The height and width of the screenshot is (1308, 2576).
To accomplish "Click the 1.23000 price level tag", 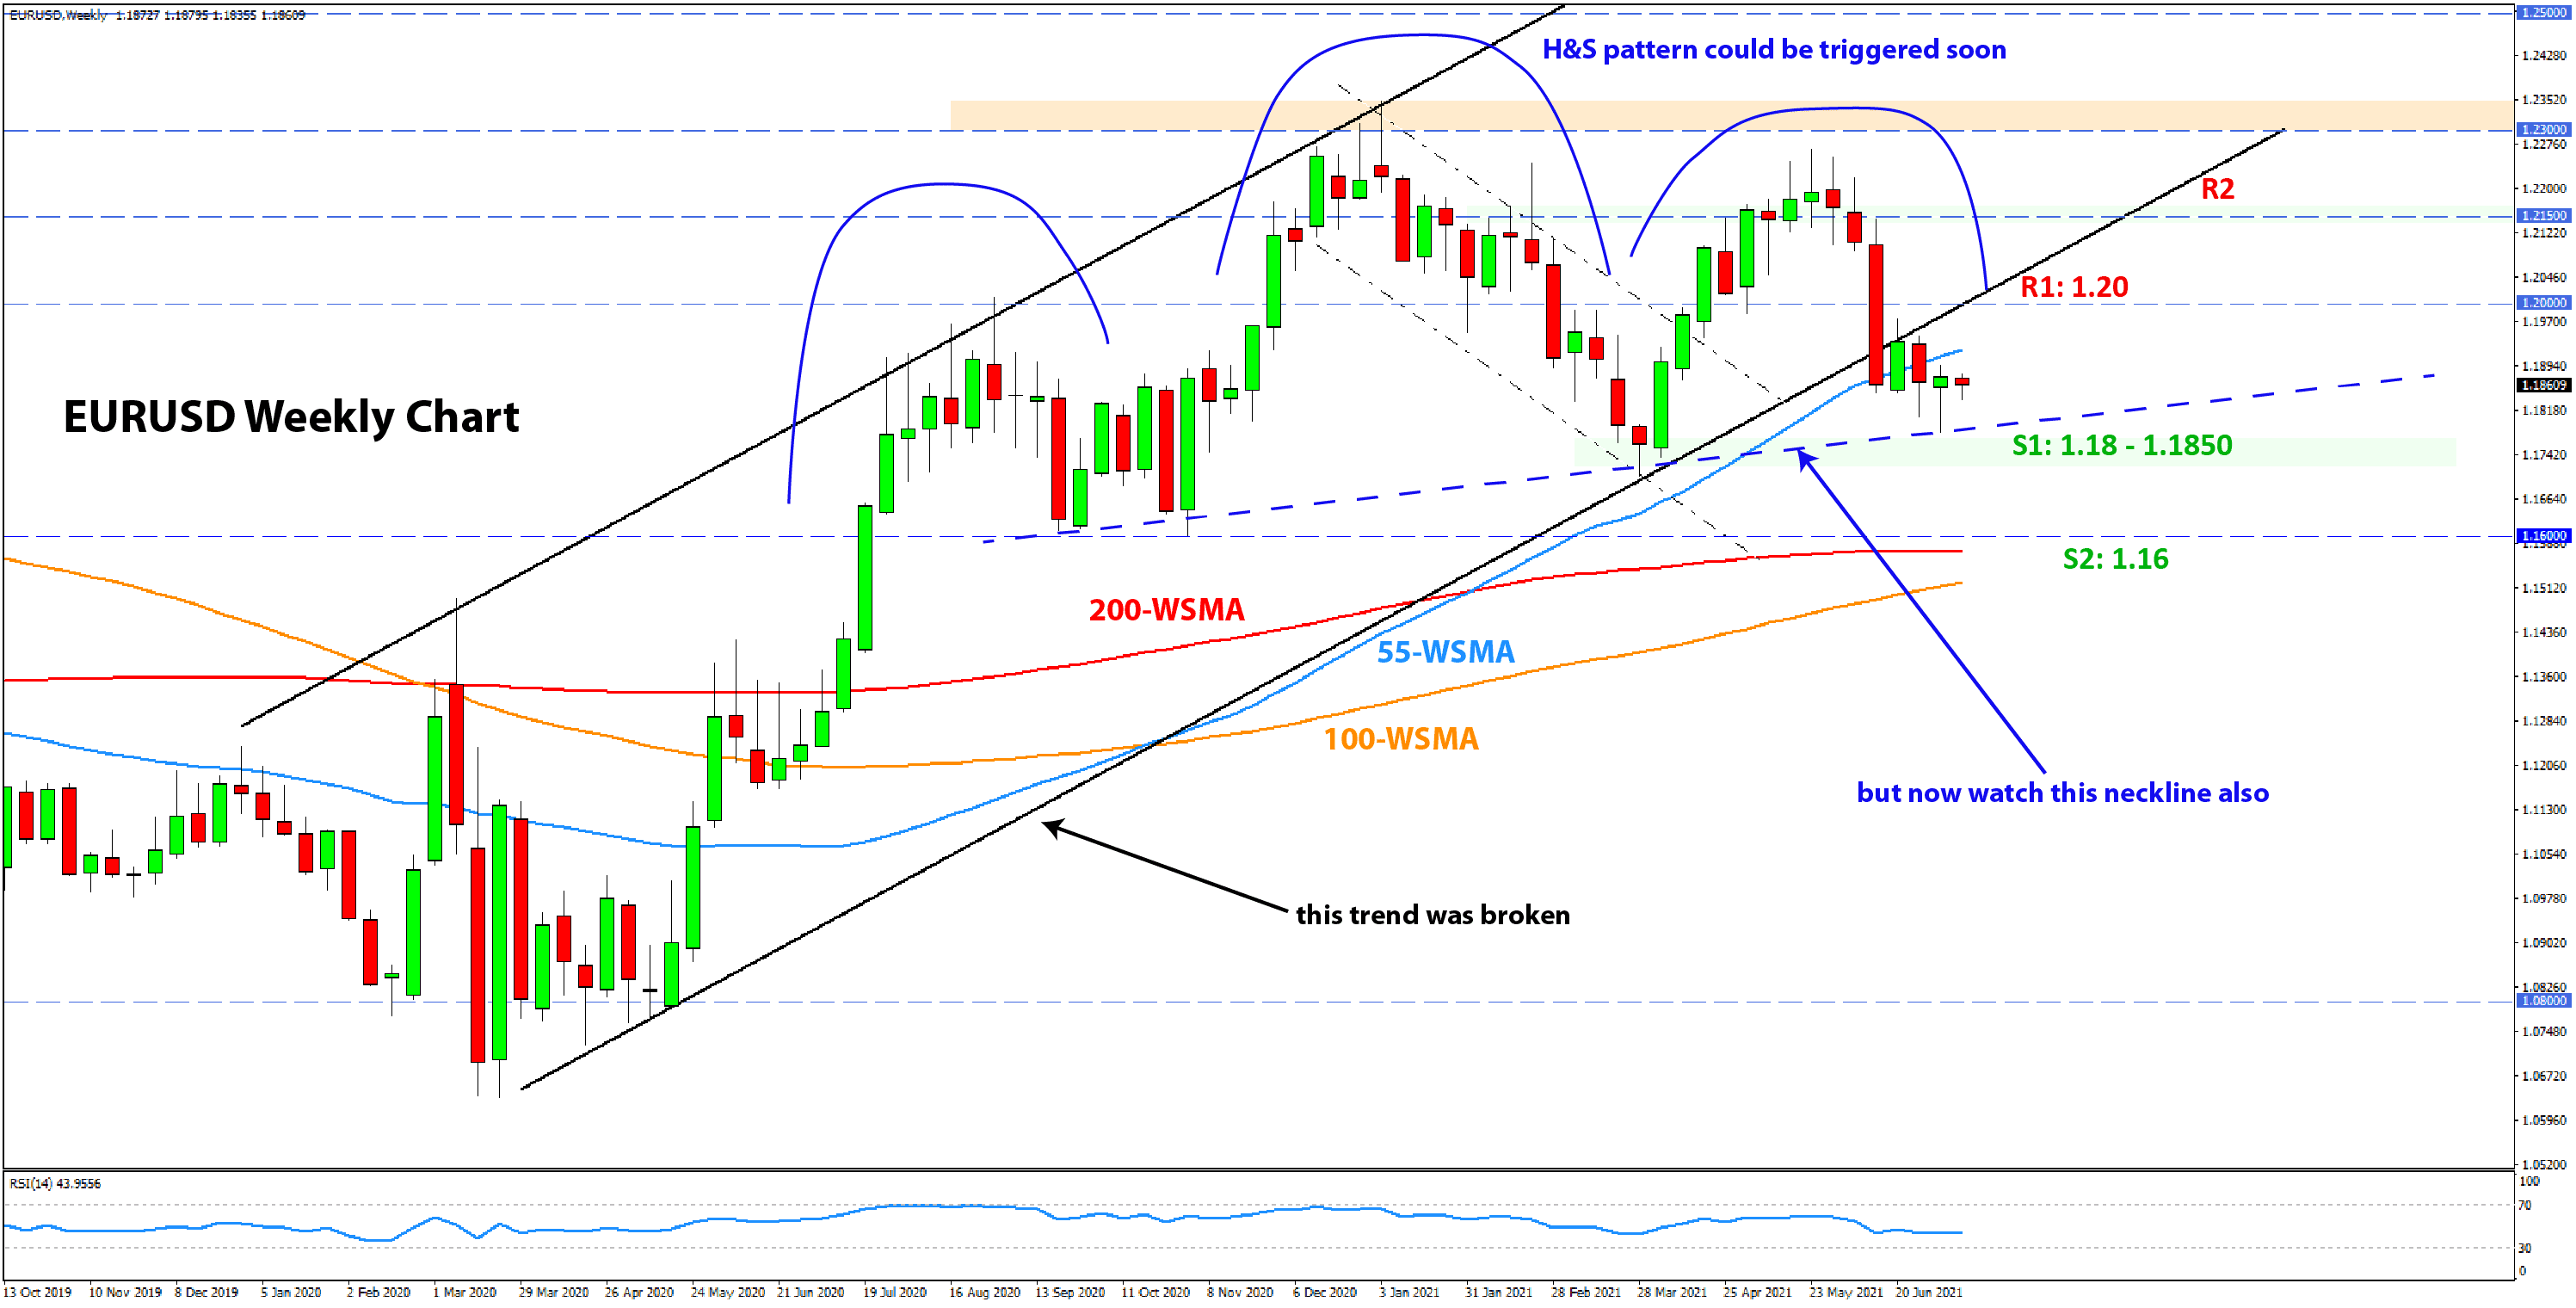I will coord(2543,130).
